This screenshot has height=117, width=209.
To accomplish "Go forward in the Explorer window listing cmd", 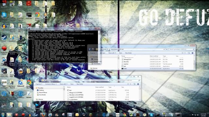I will click(93, 49).
